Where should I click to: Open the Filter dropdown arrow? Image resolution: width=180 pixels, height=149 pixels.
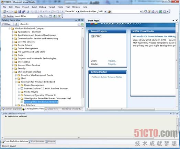12,24
